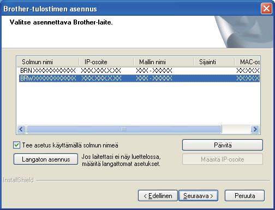This screenshot has width=275, height=210.
Task: Sort by the Mallin nimi column header
Action: [x=164, y=62]
